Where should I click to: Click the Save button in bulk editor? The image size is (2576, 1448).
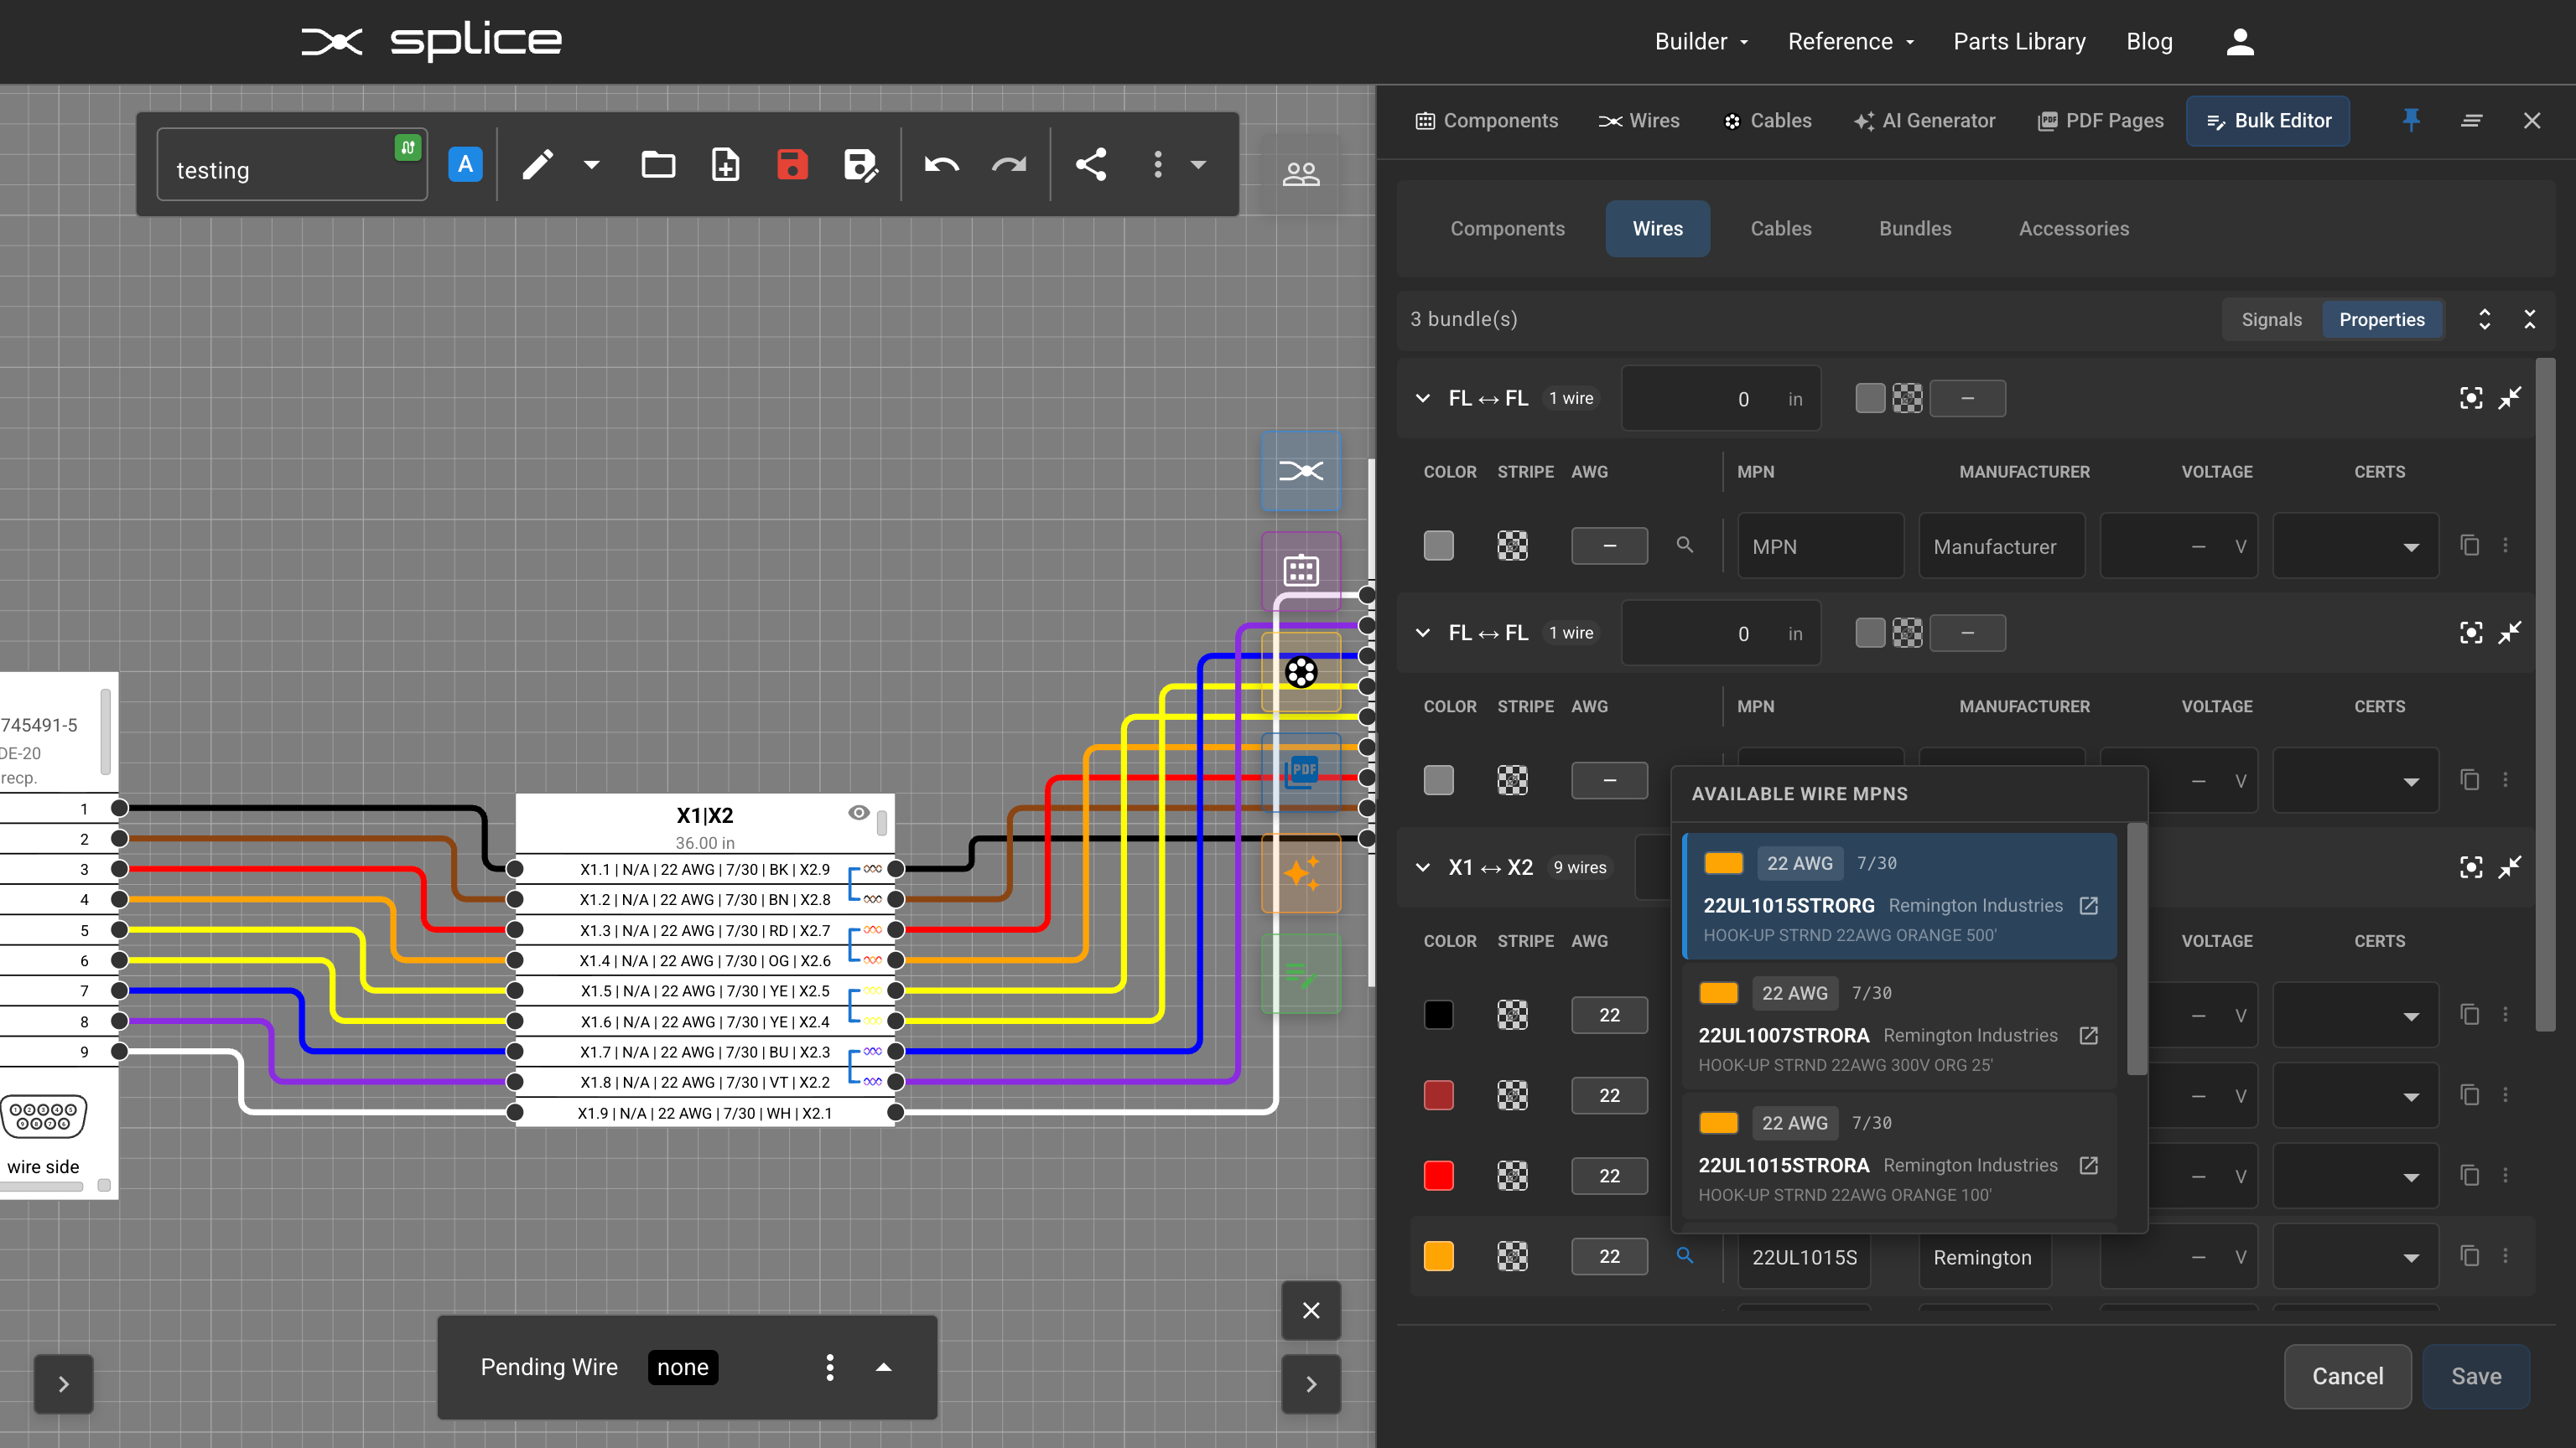(2476, 1376)
